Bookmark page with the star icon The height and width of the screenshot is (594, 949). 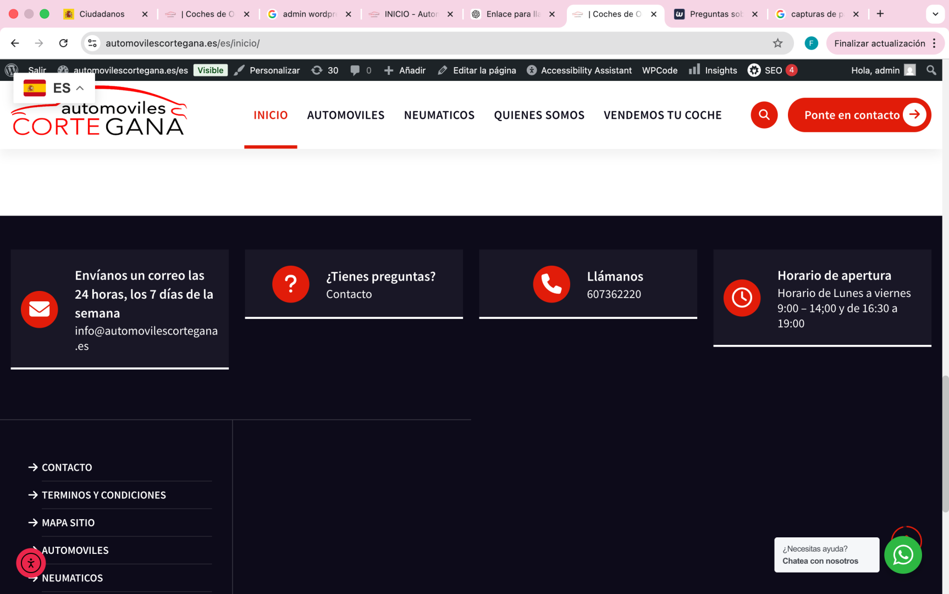coord(777,43)
